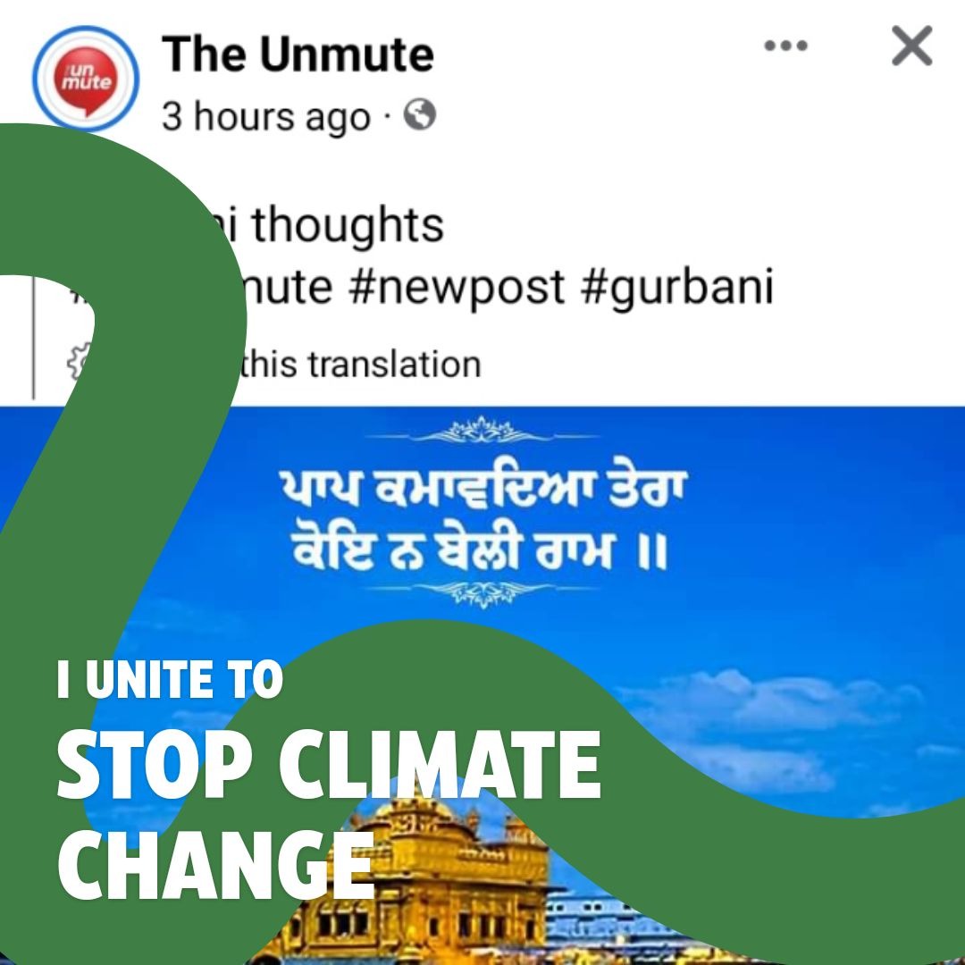The width and height of the screenshot is (965, 965).
Task: Click the 3 hours ago timestamp
Action: tap(266, 116)
